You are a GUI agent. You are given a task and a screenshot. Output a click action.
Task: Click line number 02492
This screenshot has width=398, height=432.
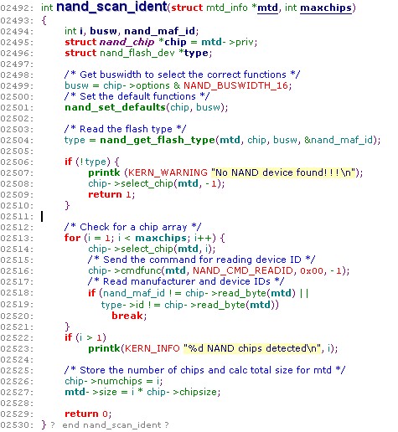coord(17,8)
